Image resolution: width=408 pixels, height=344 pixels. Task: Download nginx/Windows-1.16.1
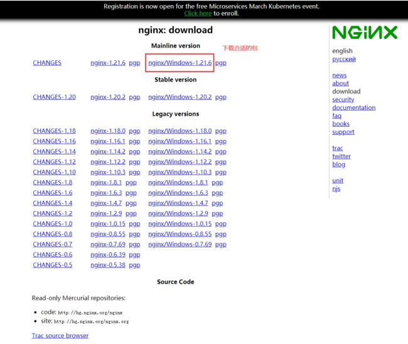pyautogui.click(x=180, y=141)
